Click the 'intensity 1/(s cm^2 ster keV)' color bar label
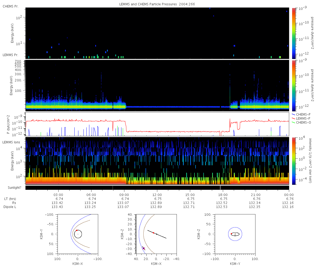The width and height of the screenshot is (321, 267). (x=311, y=160)
